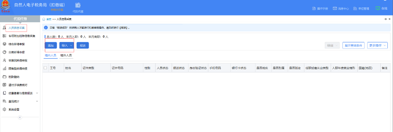393x132 pixels.
Task: Open 系统设置 gear item in sidebar
Action: (13, 109)
